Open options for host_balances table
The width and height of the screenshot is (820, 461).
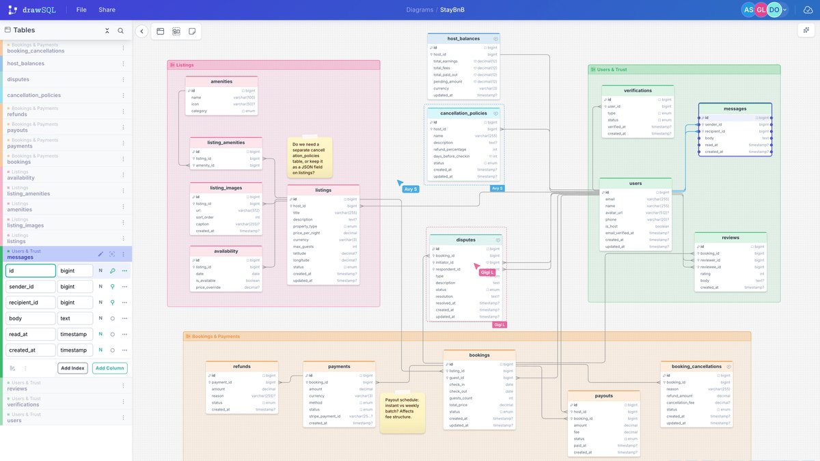(x=123, y=64)
